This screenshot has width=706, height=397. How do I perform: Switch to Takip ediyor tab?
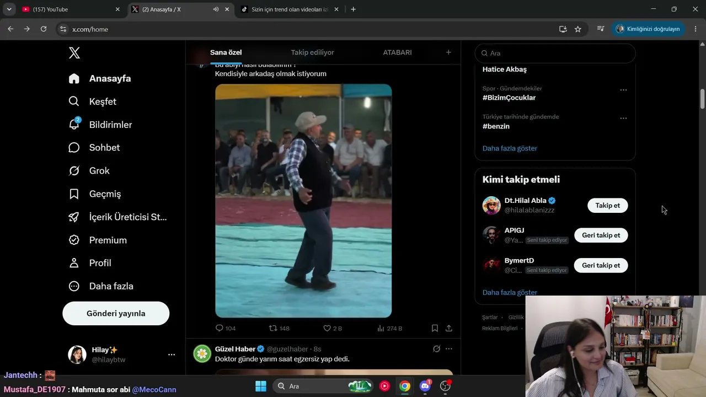click(312, 52)
